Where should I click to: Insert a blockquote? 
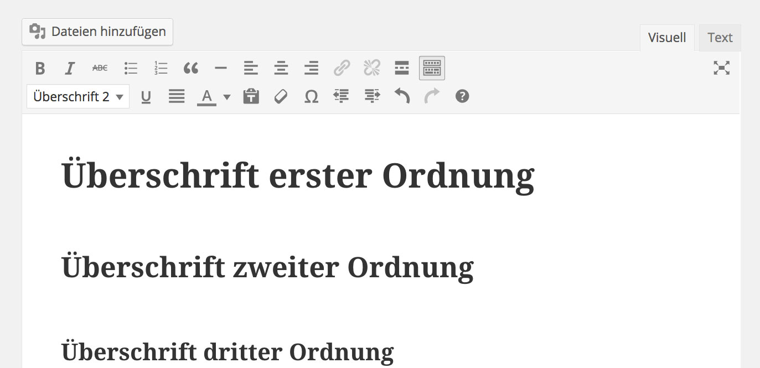191,68
